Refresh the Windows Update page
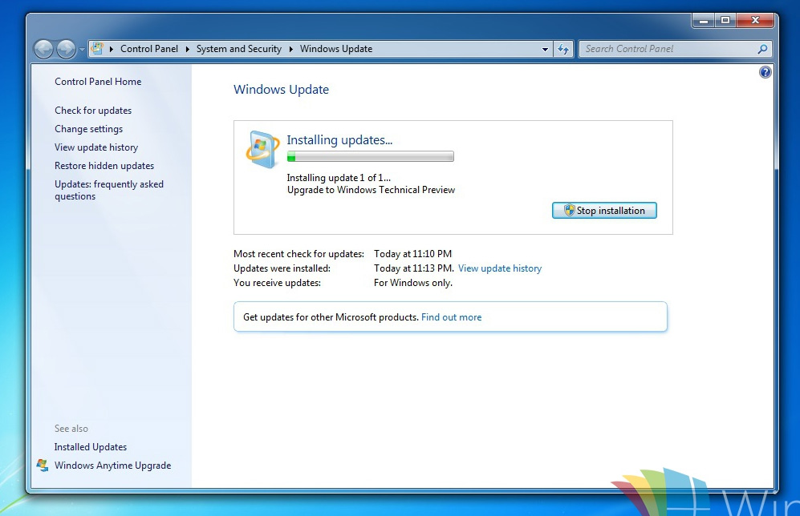This screenshot has width=800, height=516. pos(563,49)
